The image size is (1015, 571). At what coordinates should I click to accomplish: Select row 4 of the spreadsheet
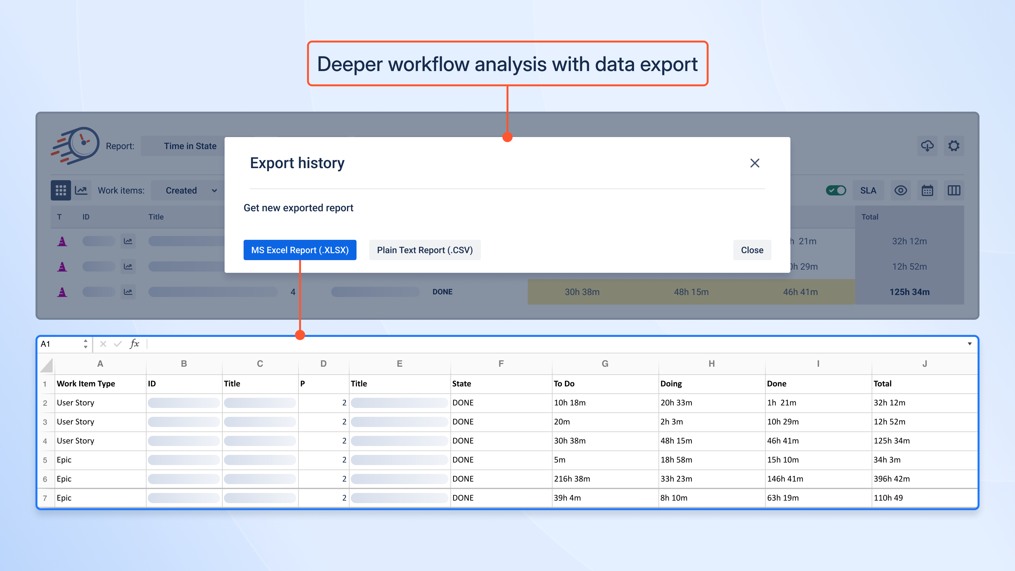click(x=45, y=441)
